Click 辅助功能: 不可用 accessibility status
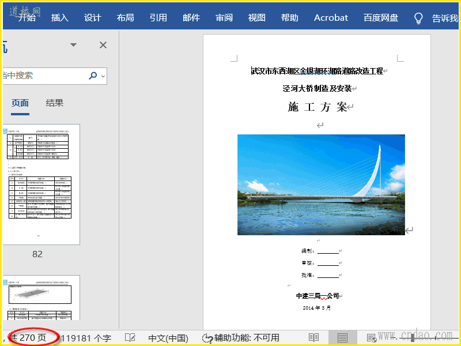Screen dimensions: 461x346 coord(241,338)
